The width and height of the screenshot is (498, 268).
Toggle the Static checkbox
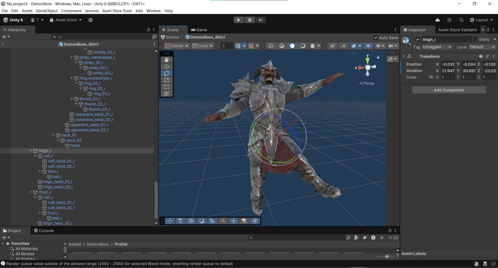click(475, 39)
